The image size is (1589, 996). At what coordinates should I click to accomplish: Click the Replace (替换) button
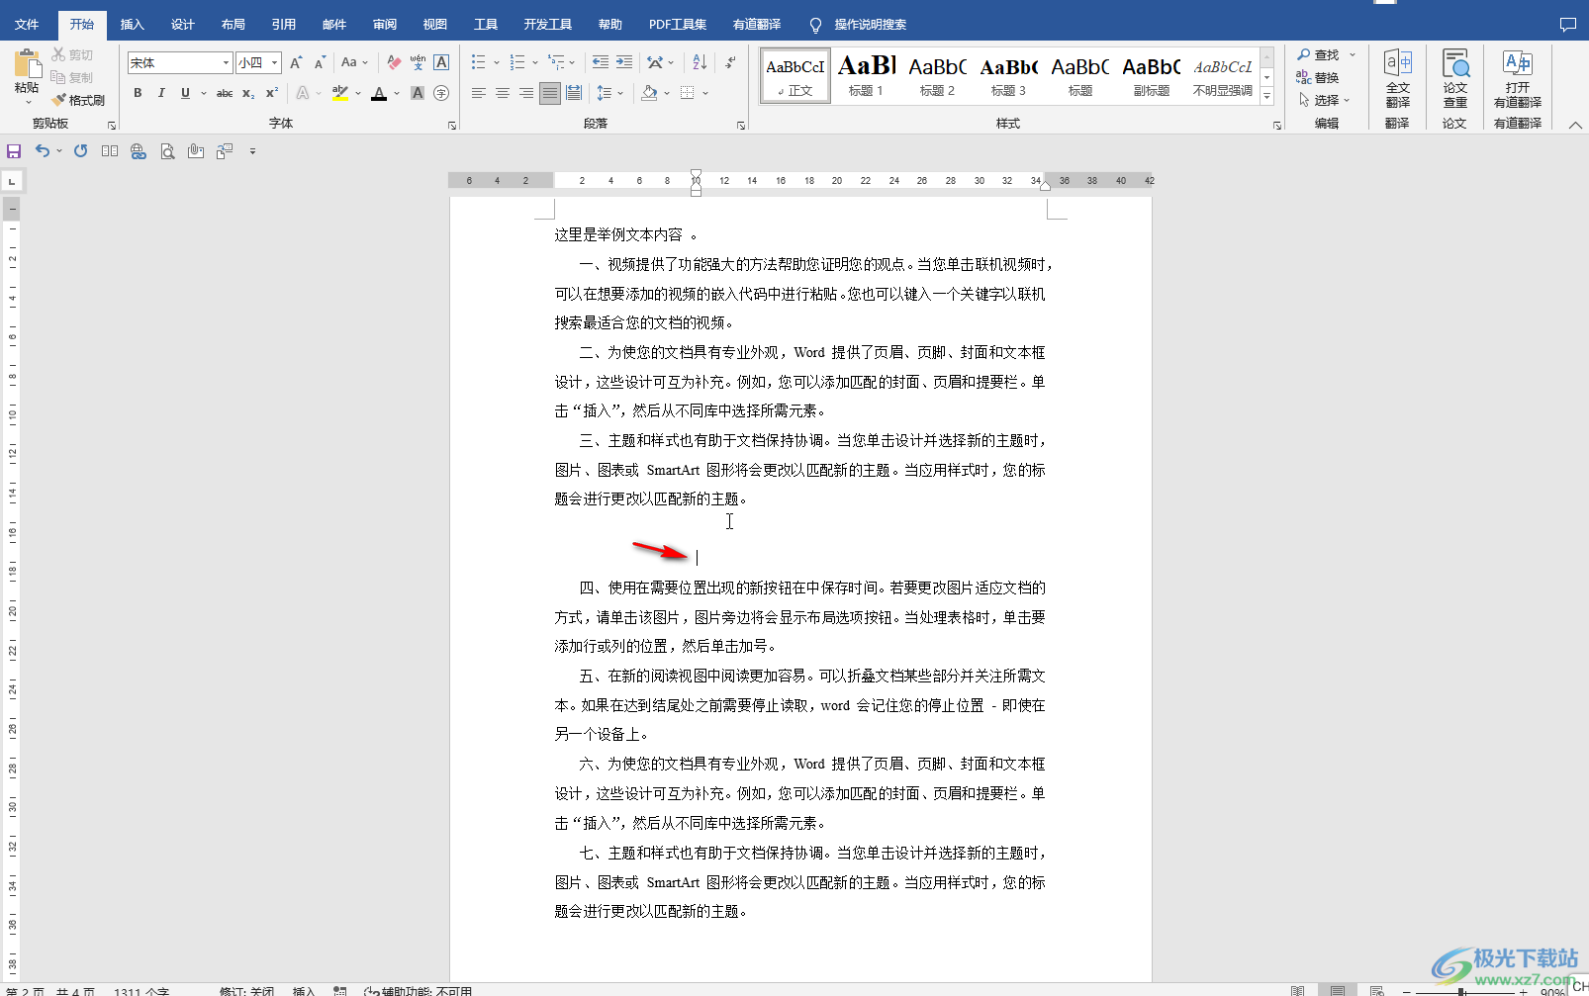[1318, 77]
